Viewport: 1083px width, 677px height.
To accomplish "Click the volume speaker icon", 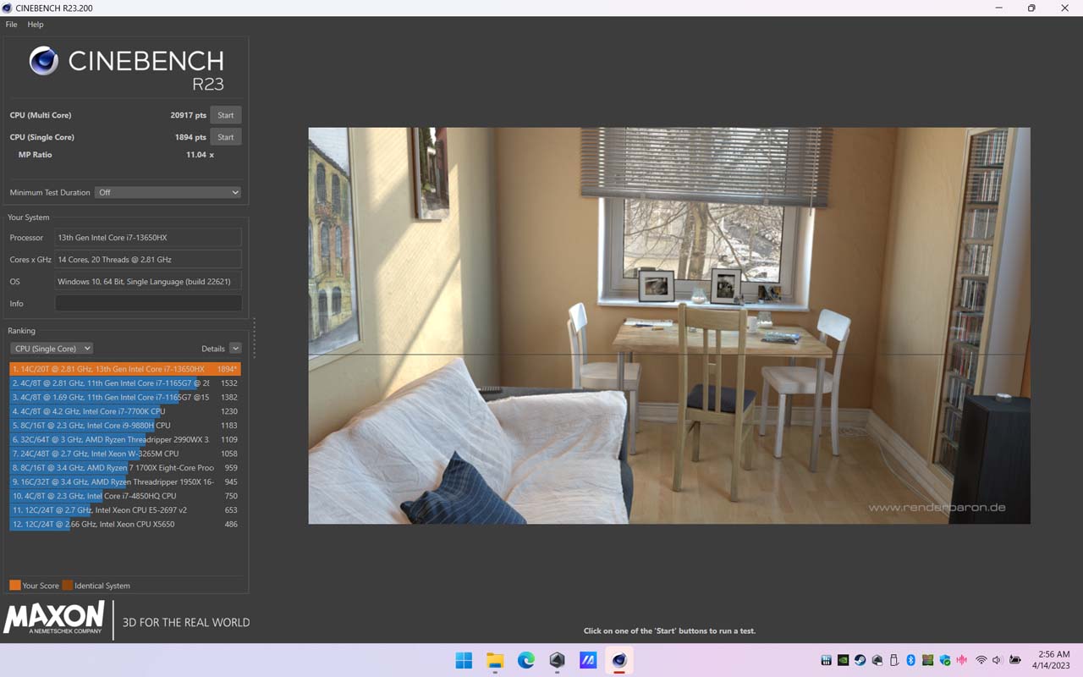I will [997, 660].
